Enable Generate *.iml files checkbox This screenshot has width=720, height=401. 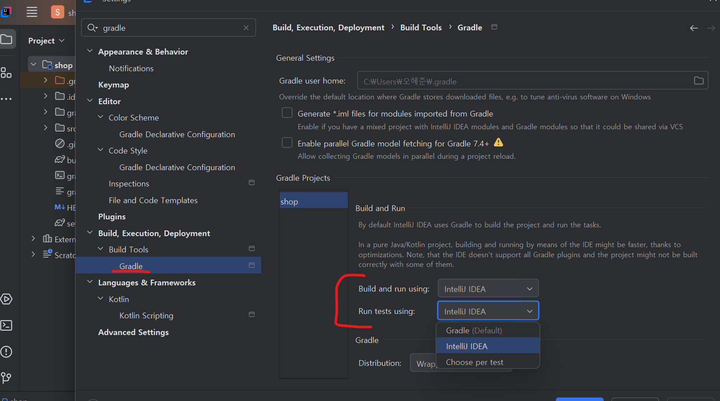pos(287,113)
